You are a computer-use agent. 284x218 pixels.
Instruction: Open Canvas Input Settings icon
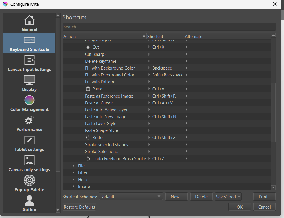[x=29, y=60]
